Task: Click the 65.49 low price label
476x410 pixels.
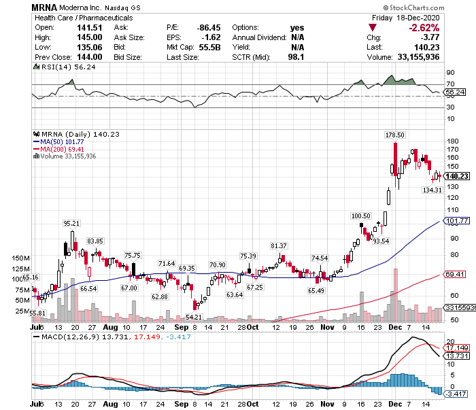Action: point(316,291)
